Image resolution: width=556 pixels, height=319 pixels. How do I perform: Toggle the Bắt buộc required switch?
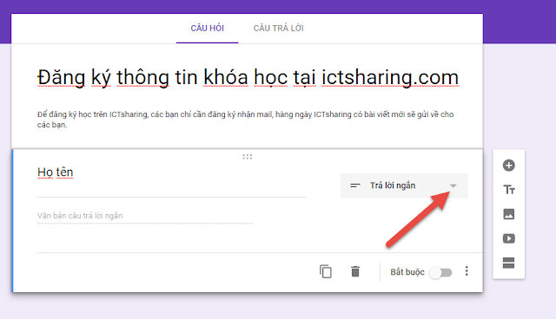pos(440,273)
